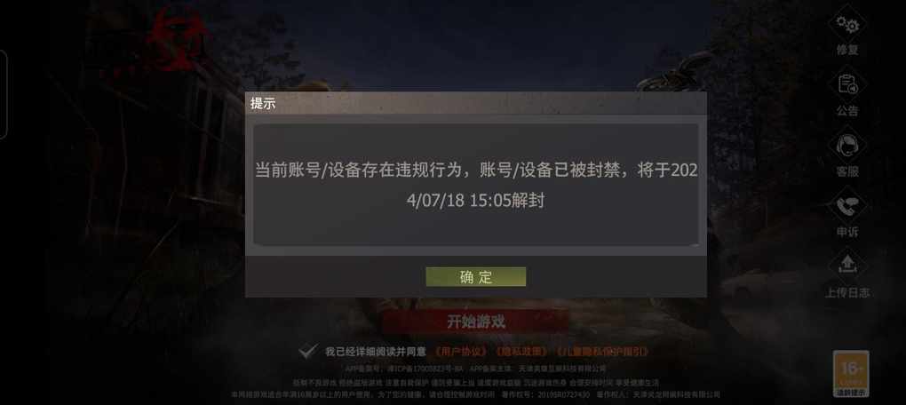Tap the side handle on left screen edge
Screen dimensions: 906x405
(3, 94)
